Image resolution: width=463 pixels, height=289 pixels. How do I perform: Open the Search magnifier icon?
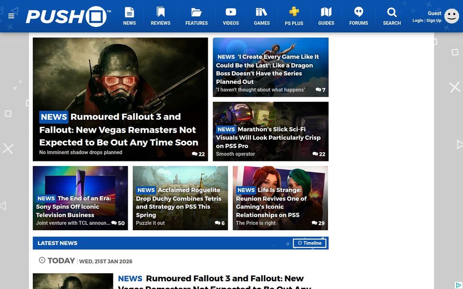pyautogui.click(x=392, y=12)
